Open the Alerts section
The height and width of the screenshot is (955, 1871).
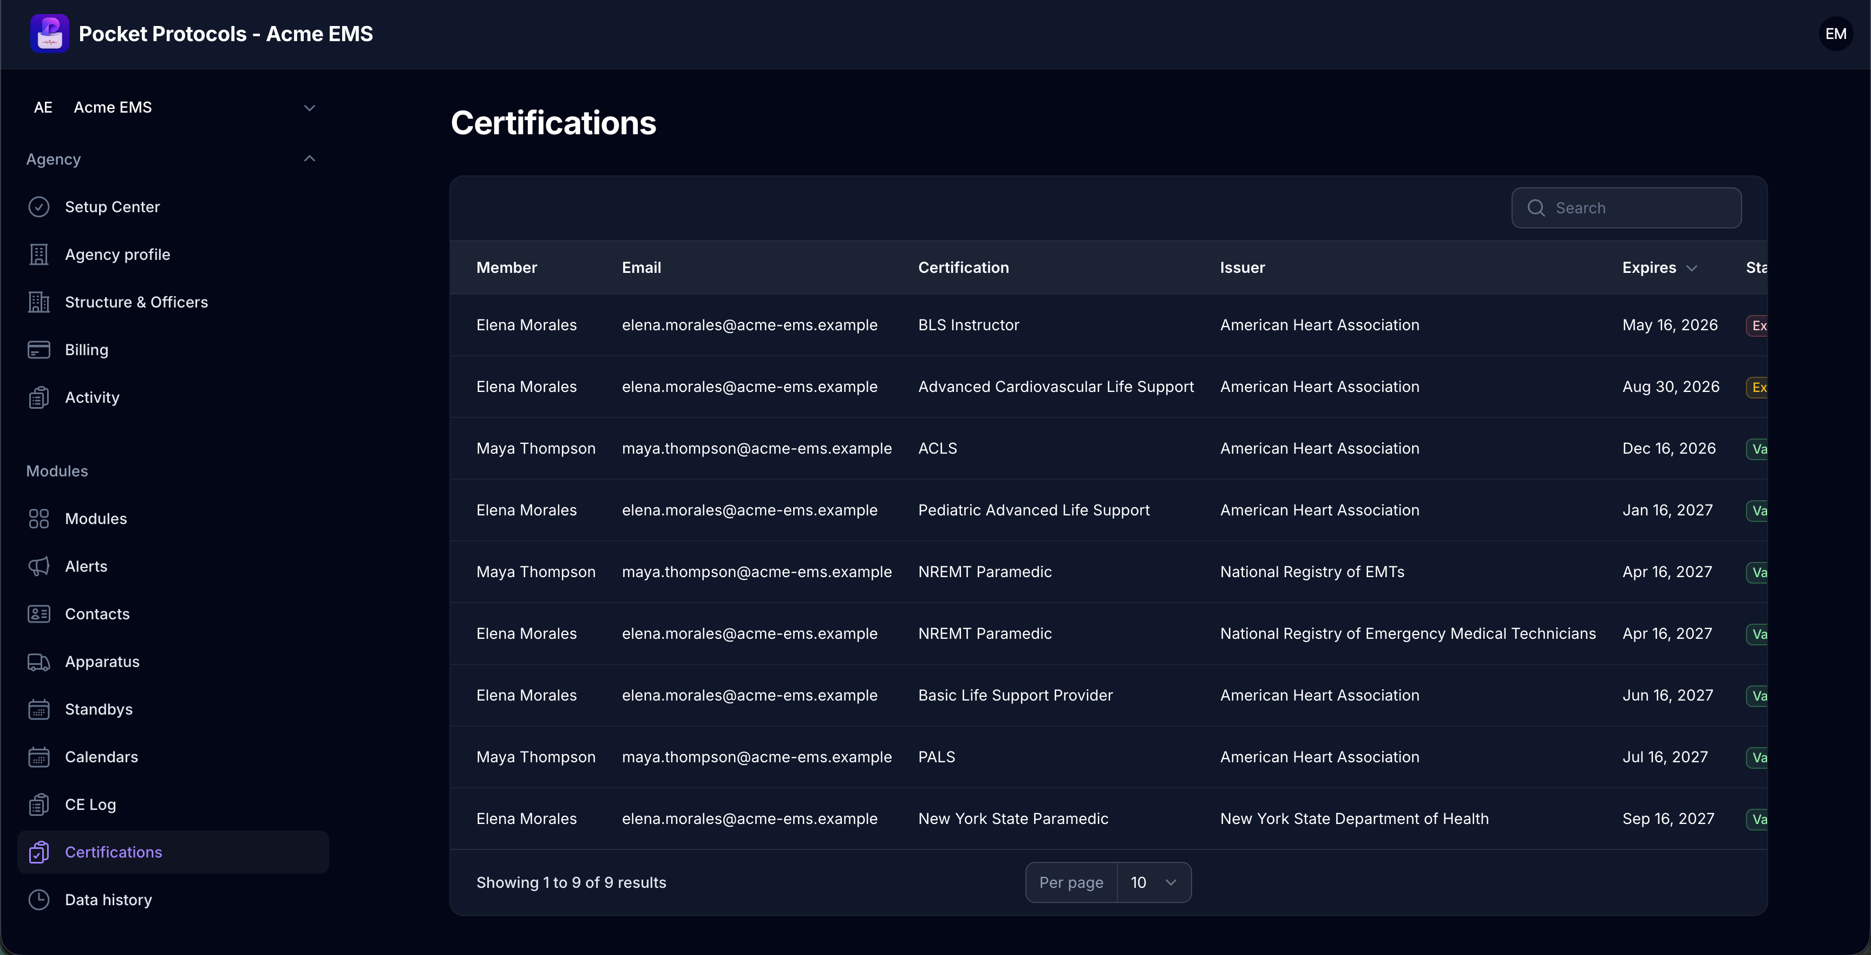click(x=173, y=566)
